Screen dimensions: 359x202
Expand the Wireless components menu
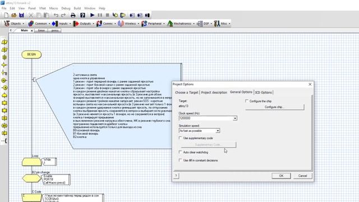[128, 24]
